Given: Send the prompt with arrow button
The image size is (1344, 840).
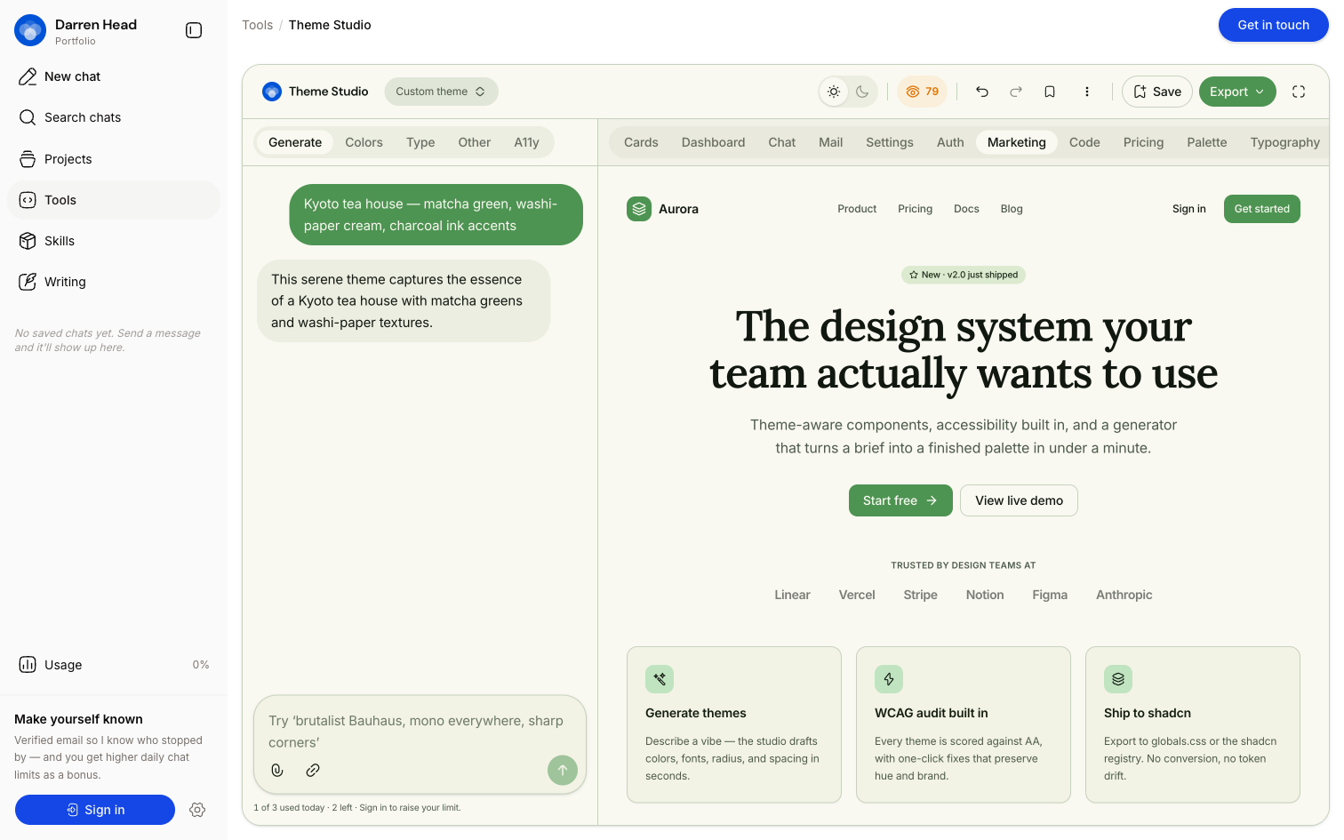Looking at the screenshot, I should (x=563, y=771).
